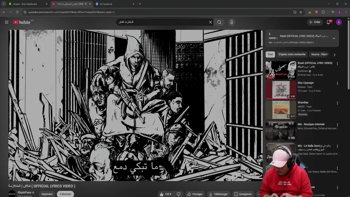Click the YouTube search magnifier button
The height and width of the screenshot is (197, 350).
pyautogui.click(x=219, y=22)
